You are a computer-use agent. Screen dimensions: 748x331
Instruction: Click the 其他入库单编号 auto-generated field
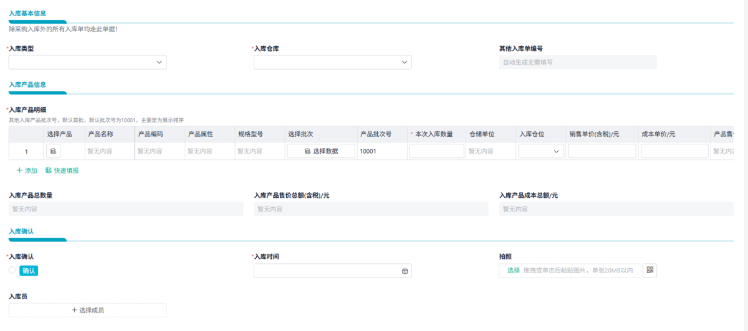[578, 62]
